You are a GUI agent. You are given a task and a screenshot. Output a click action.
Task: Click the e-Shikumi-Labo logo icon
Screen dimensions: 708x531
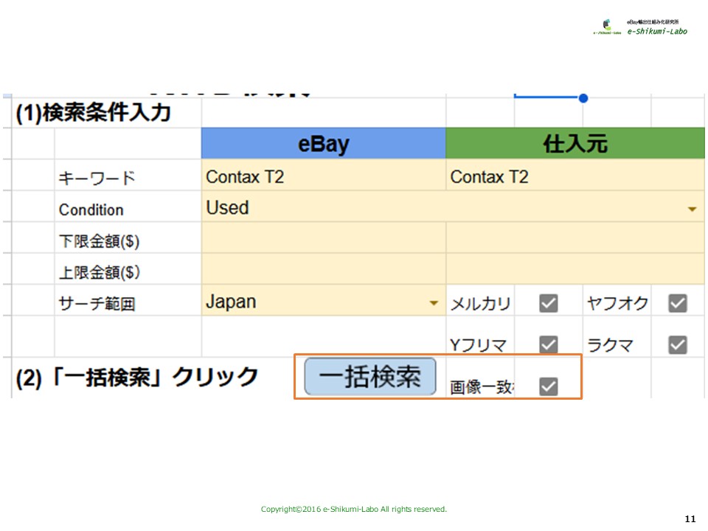[607, 27]
